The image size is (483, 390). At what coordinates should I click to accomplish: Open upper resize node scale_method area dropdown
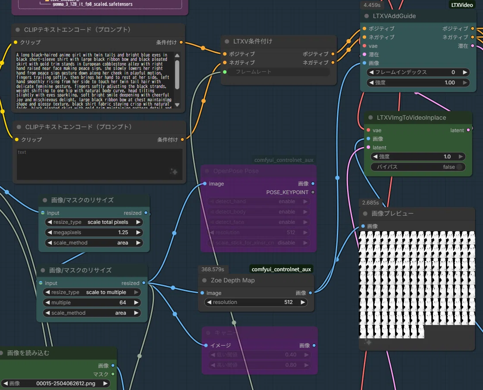tap(94, 243)
